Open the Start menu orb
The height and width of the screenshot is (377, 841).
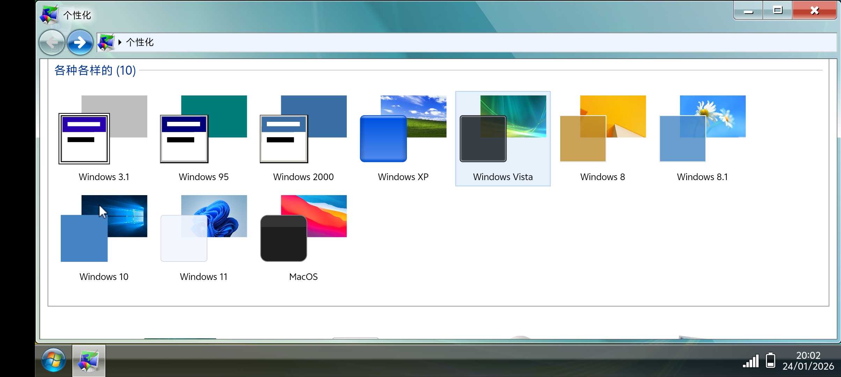(x=53, y=360)
